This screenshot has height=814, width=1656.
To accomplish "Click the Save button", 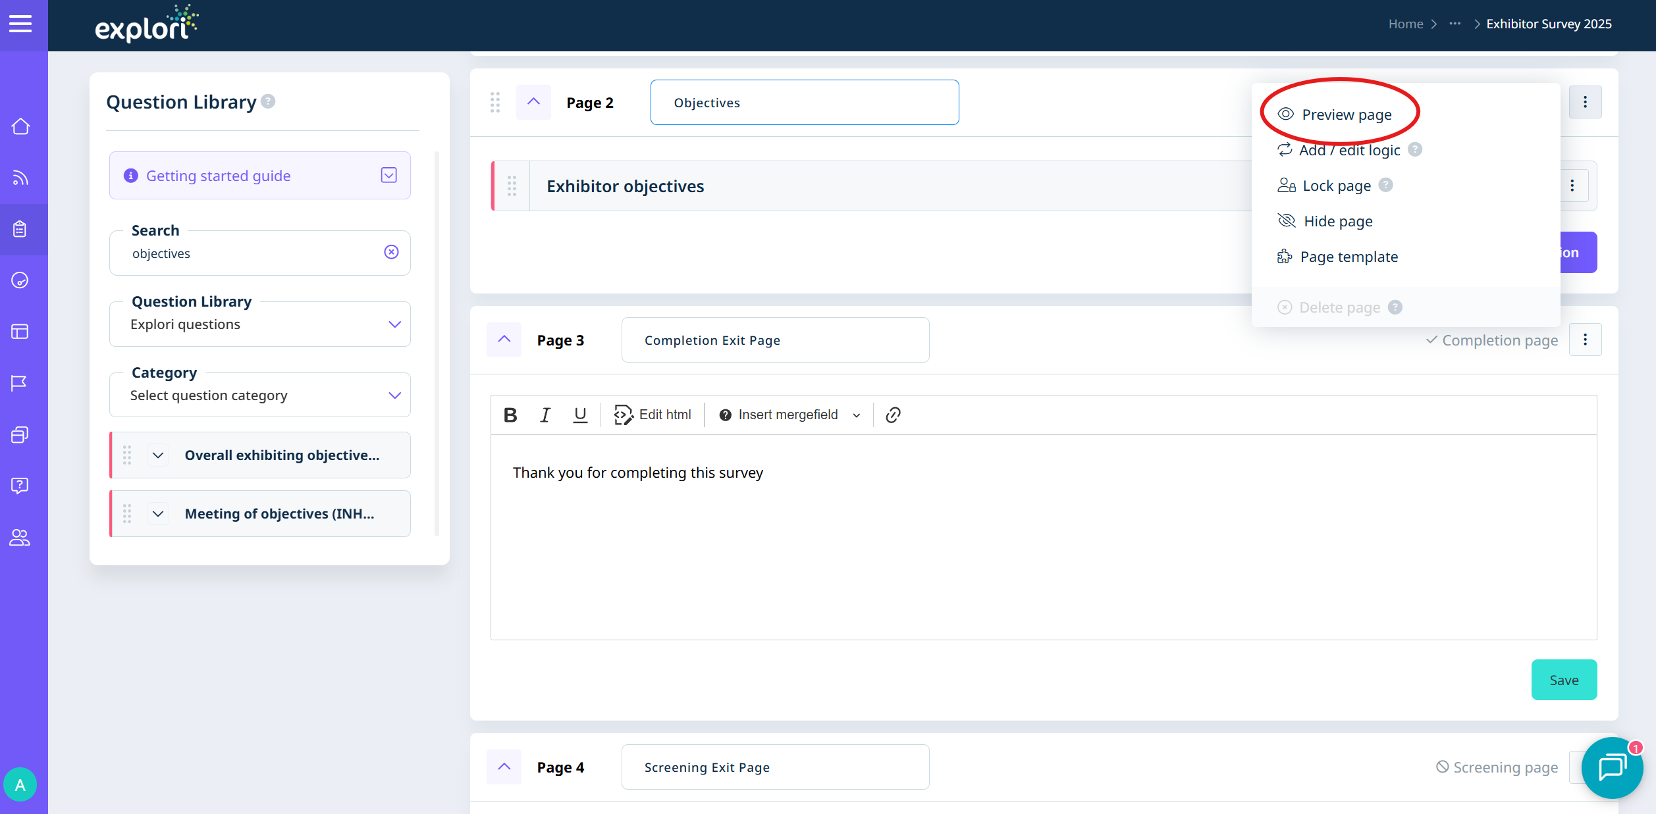I will [1563, 680].
